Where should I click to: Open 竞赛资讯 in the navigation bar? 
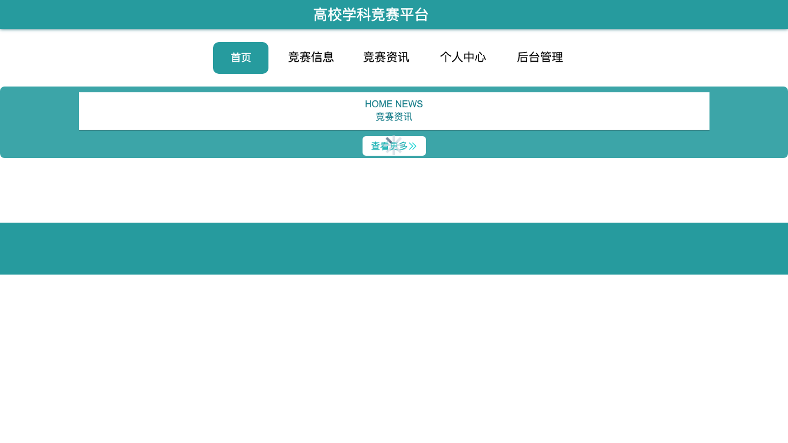386,58
